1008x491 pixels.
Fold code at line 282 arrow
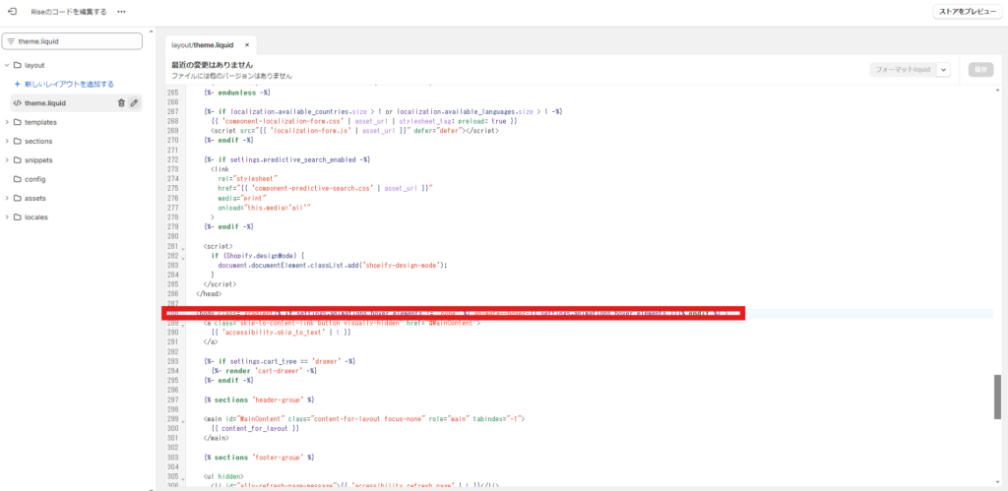click(182, 257)
